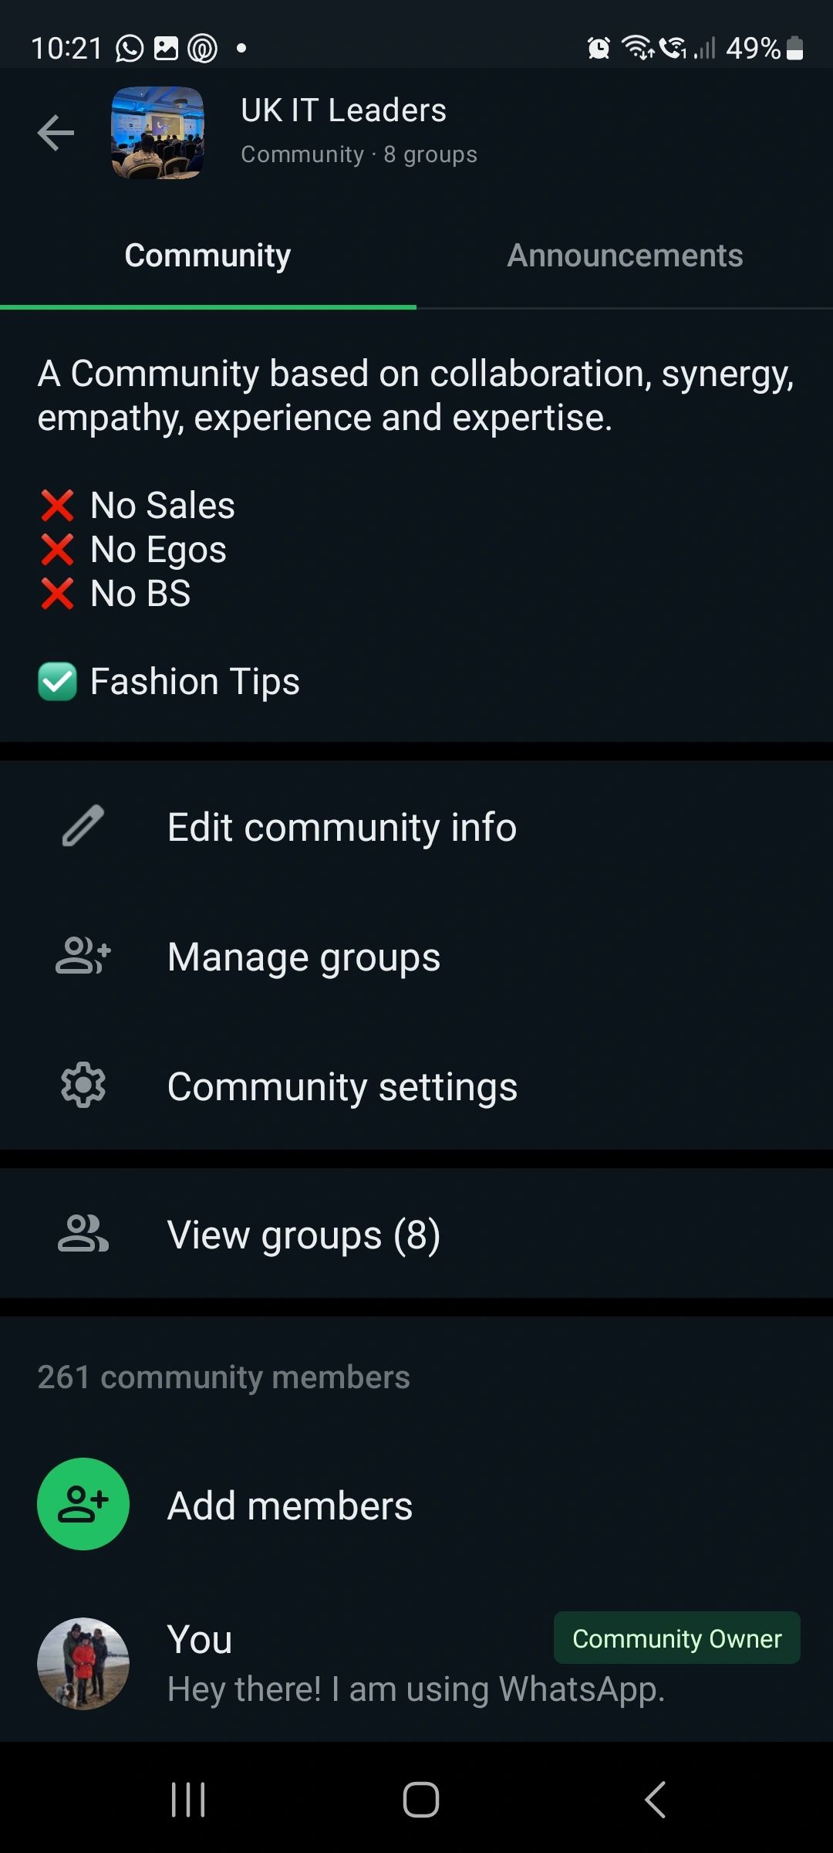Image resolution: width=833 pixels, height=1853 pixels.
Task: Select Add members
Action: pos(416,1505)
